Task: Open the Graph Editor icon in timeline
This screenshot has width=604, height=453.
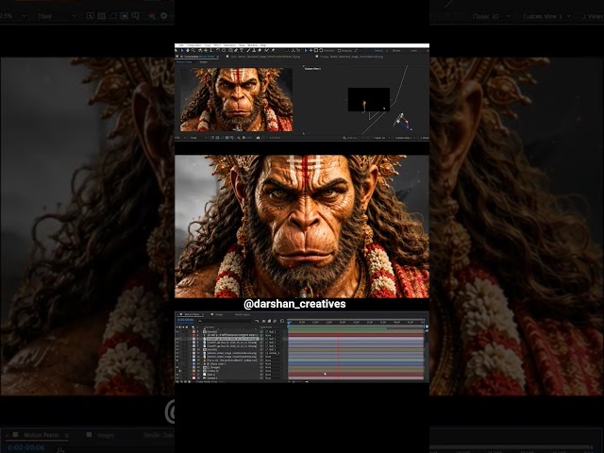Action: [282, 321]
